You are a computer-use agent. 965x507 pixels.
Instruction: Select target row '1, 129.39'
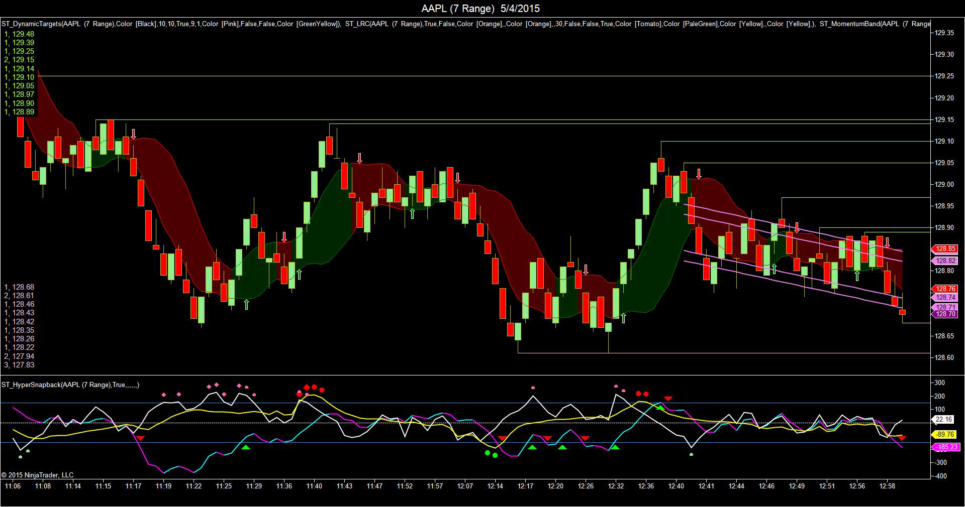click(x=19, y=43)
